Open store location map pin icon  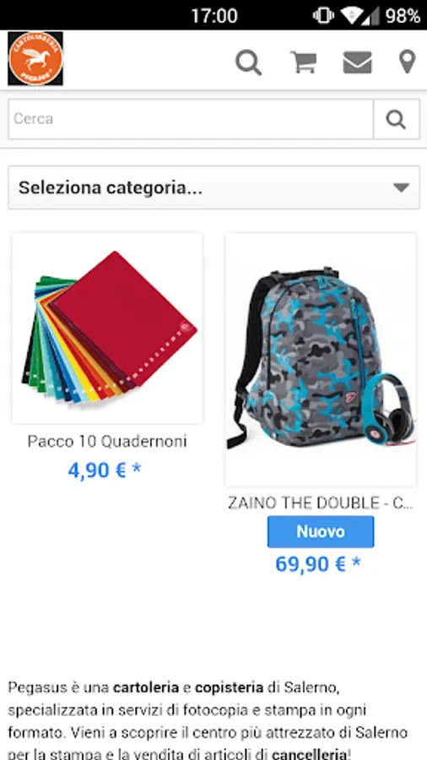pos(407,62)
